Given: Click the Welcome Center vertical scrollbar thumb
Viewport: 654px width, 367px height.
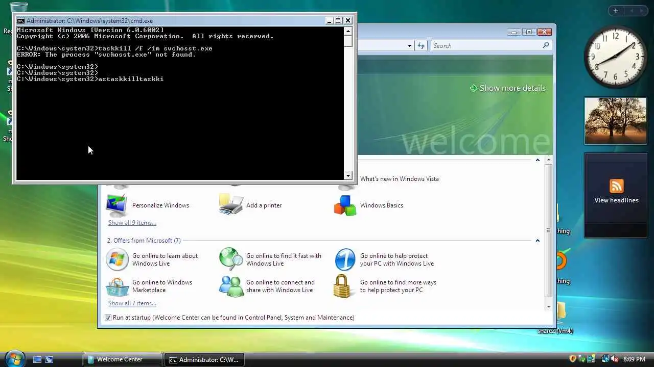Looking at the screenshot, I should coord(549,230).
